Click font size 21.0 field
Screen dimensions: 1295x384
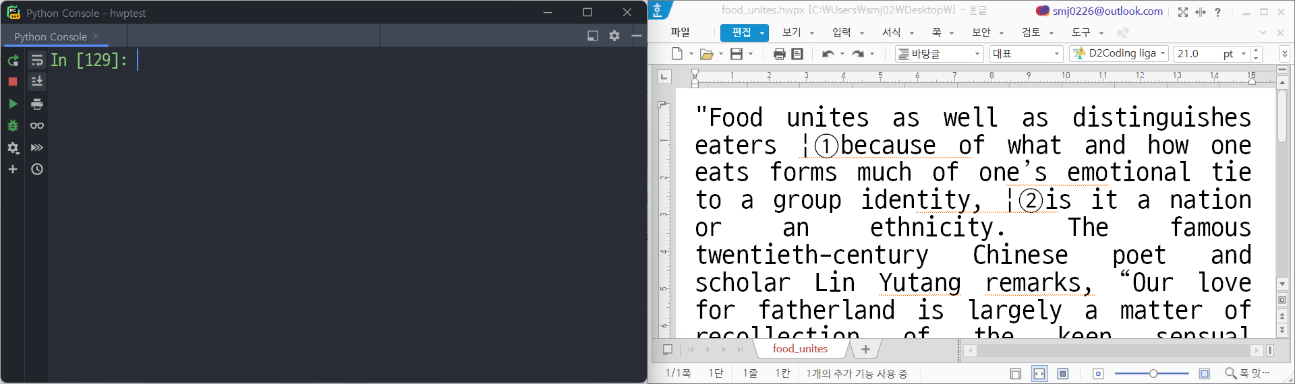click(x=1195, y=54)
